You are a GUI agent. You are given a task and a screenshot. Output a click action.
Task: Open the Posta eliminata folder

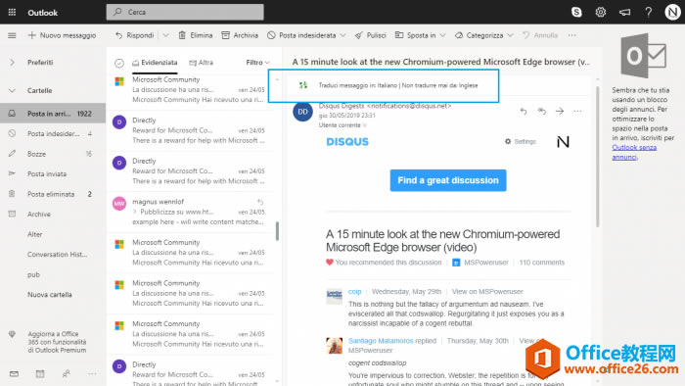53,194
